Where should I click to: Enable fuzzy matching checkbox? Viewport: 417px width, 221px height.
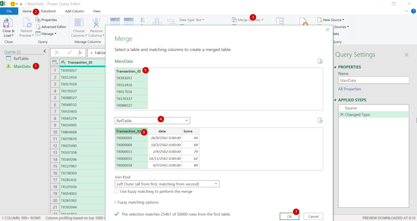116,191
